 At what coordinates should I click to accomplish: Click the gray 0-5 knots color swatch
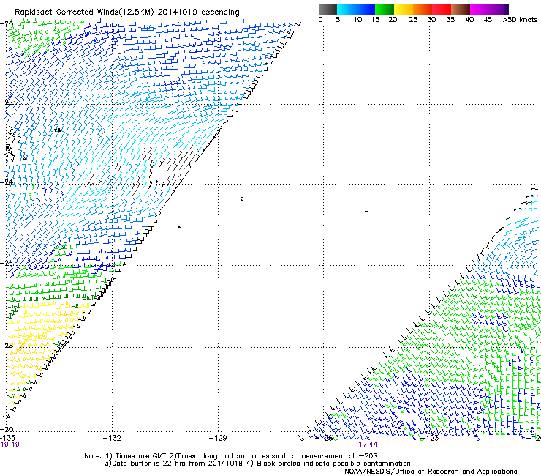pyautogui.click(x=328, y=9)
